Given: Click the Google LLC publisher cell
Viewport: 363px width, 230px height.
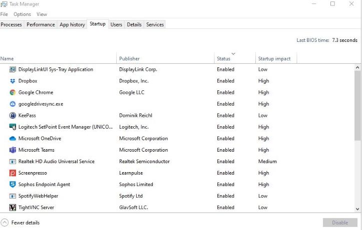Looking at the screenshot, I should point(132,92).
